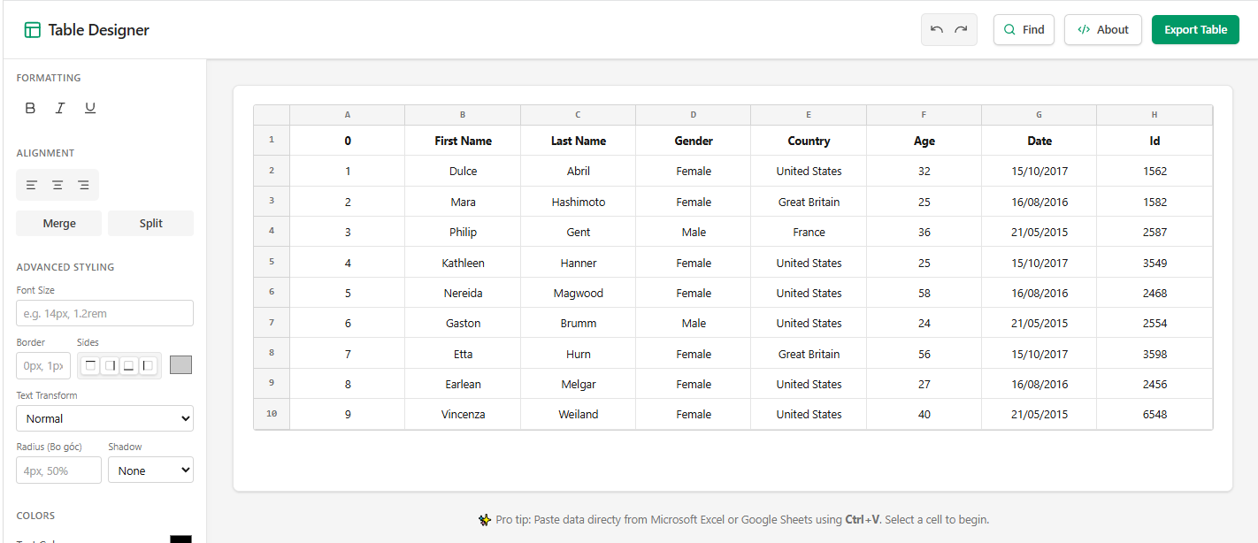Select the "Age" header cell

[x=924, y=141]
